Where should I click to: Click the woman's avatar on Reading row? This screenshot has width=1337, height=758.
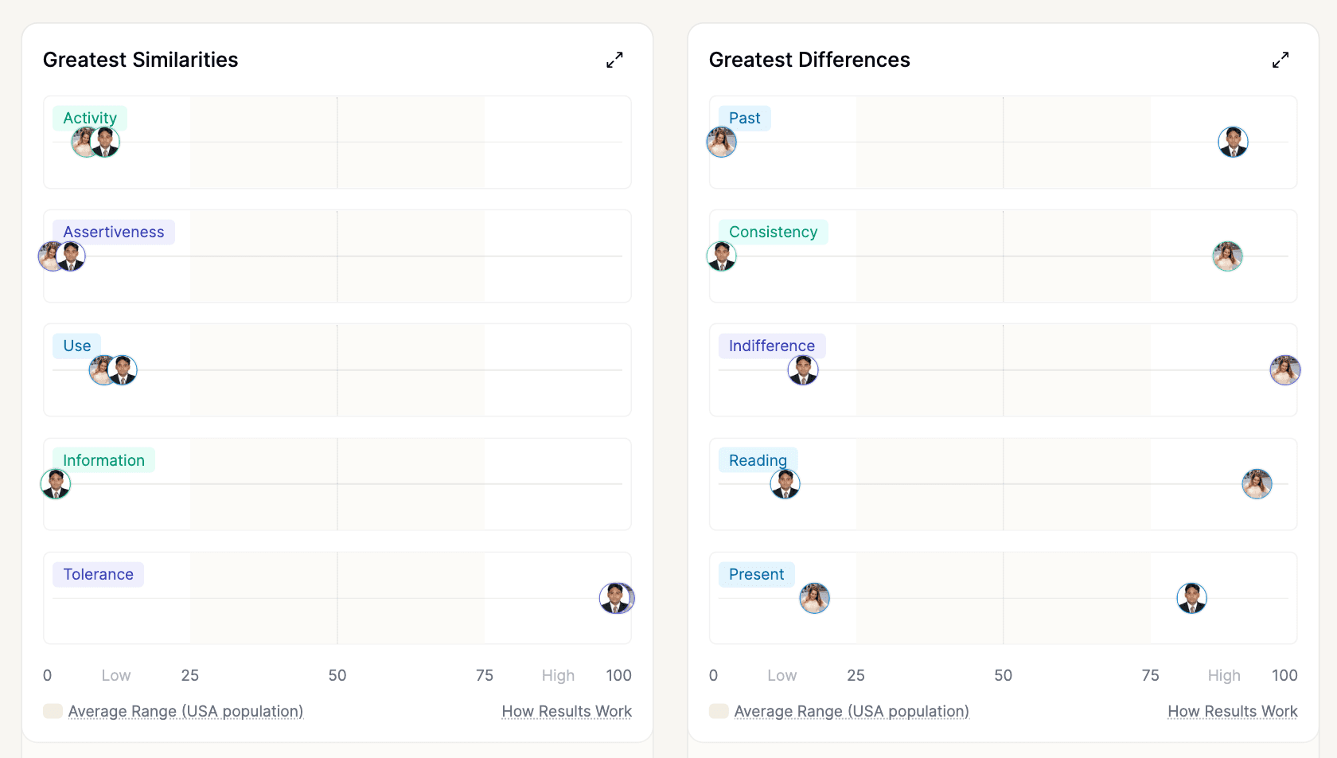pyautogui.click(x=1257, y=484)
